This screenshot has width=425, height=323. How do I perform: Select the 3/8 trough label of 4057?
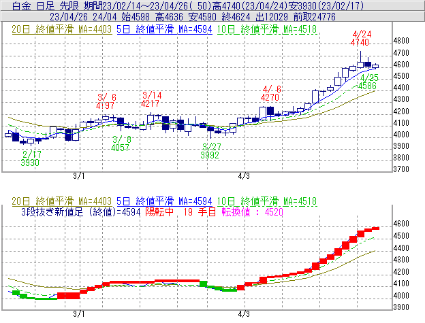121,143
